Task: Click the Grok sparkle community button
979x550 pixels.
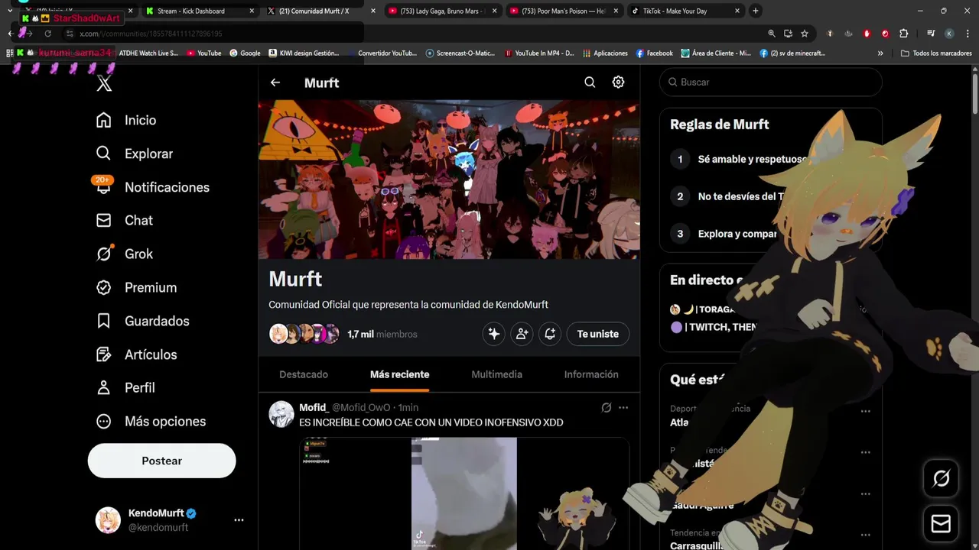Action: 493,334
